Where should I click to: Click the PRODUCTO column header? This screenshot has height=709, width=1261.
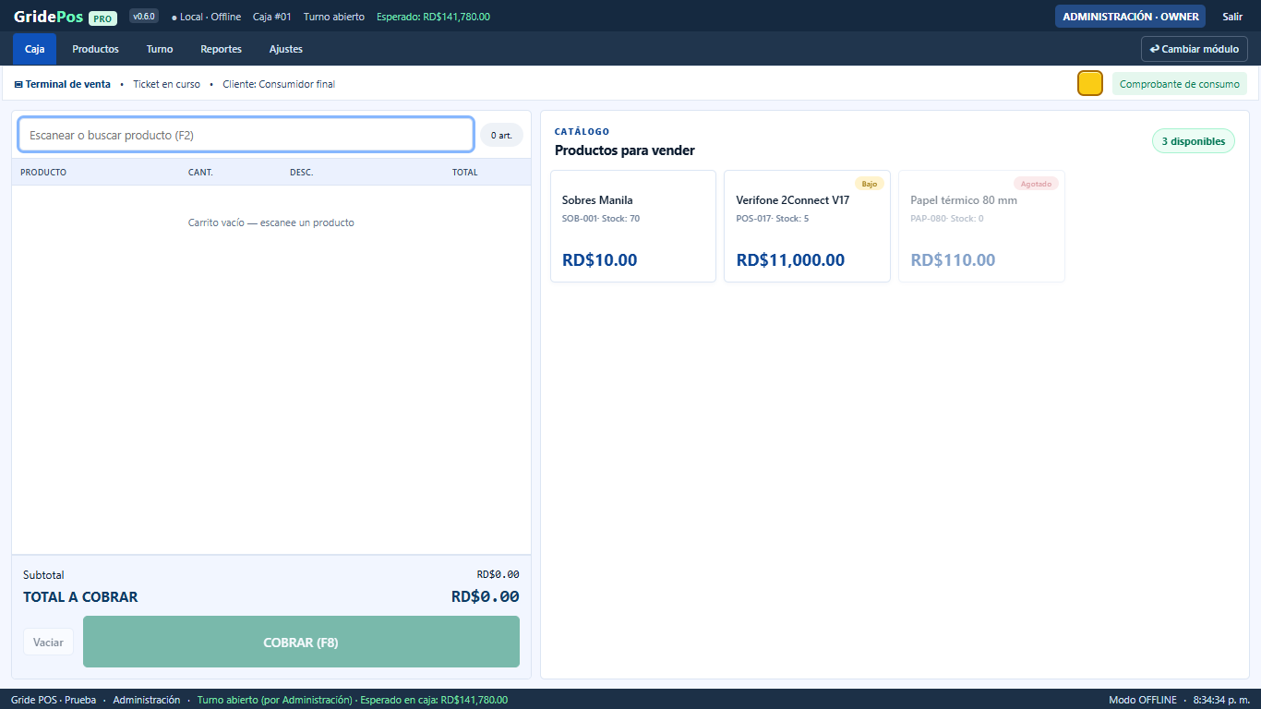coord(43,173)
